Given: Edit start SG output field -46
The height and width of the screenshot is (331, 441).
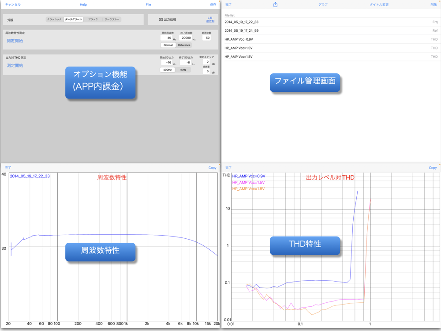Looking at the screenshot, I should point(167,63).
